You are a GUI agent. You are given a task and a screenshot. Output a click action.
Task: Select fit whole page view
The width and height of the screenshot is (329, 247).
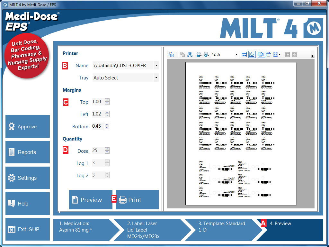point(252,54)
